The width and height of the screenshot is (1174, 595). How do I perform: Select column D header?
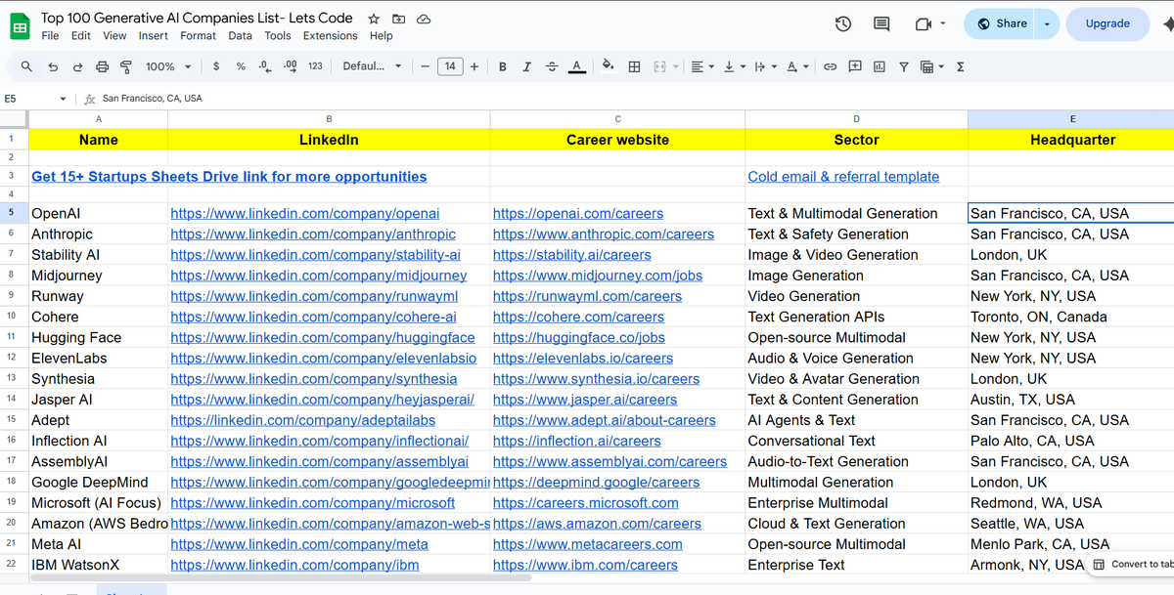856,119
